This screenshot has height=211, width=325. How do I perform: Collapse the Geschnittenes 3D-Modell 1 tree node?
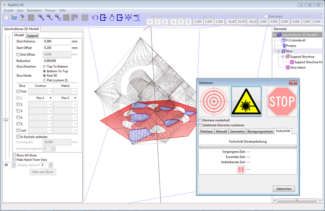click(275, 35)
